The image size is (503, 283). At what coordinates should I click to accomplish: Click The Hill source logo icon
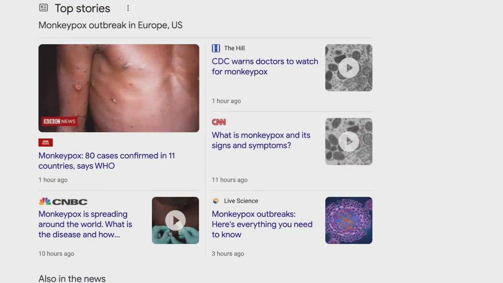coord(216,48)
